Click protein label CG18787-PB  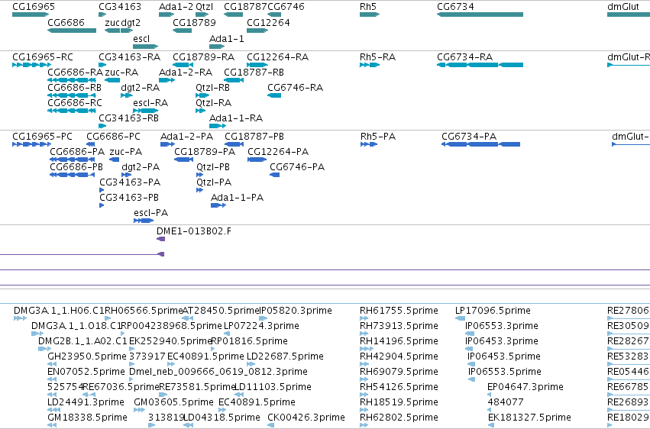[x=254, y=136]
